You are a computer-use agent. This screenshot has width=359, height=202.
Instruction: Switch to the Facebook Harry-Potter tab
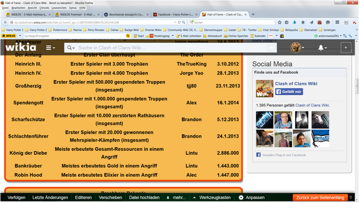[x=175, y=15]
